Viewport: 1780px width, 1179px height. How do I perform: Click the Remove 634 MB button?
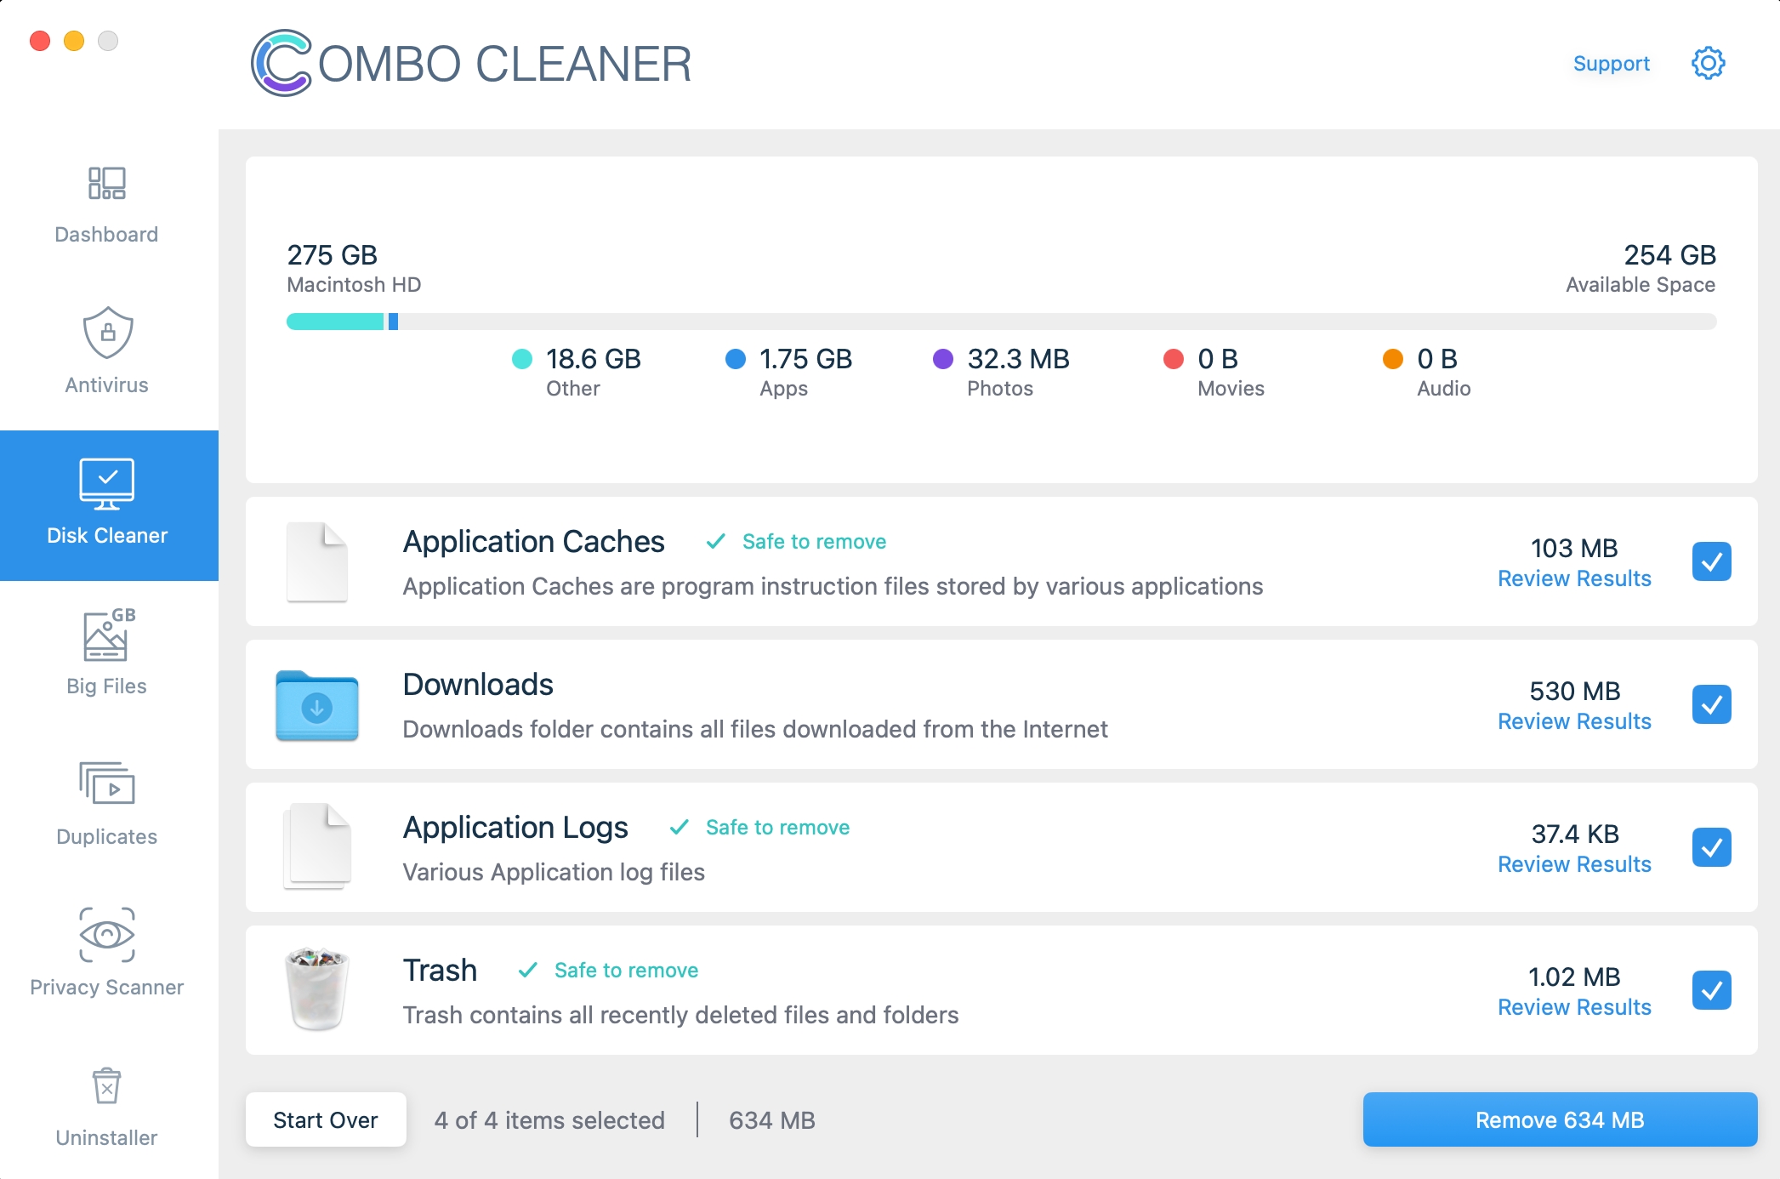[1560, 1119]
